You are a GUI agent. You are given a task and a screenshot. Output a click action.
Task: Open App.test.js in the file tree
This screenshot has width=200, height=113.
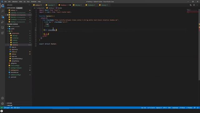(15, 50)
